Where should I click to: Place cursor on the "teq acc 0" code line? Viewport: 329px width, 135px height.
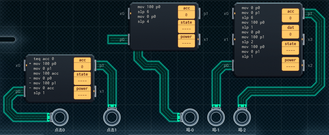[x=45, y=59]
